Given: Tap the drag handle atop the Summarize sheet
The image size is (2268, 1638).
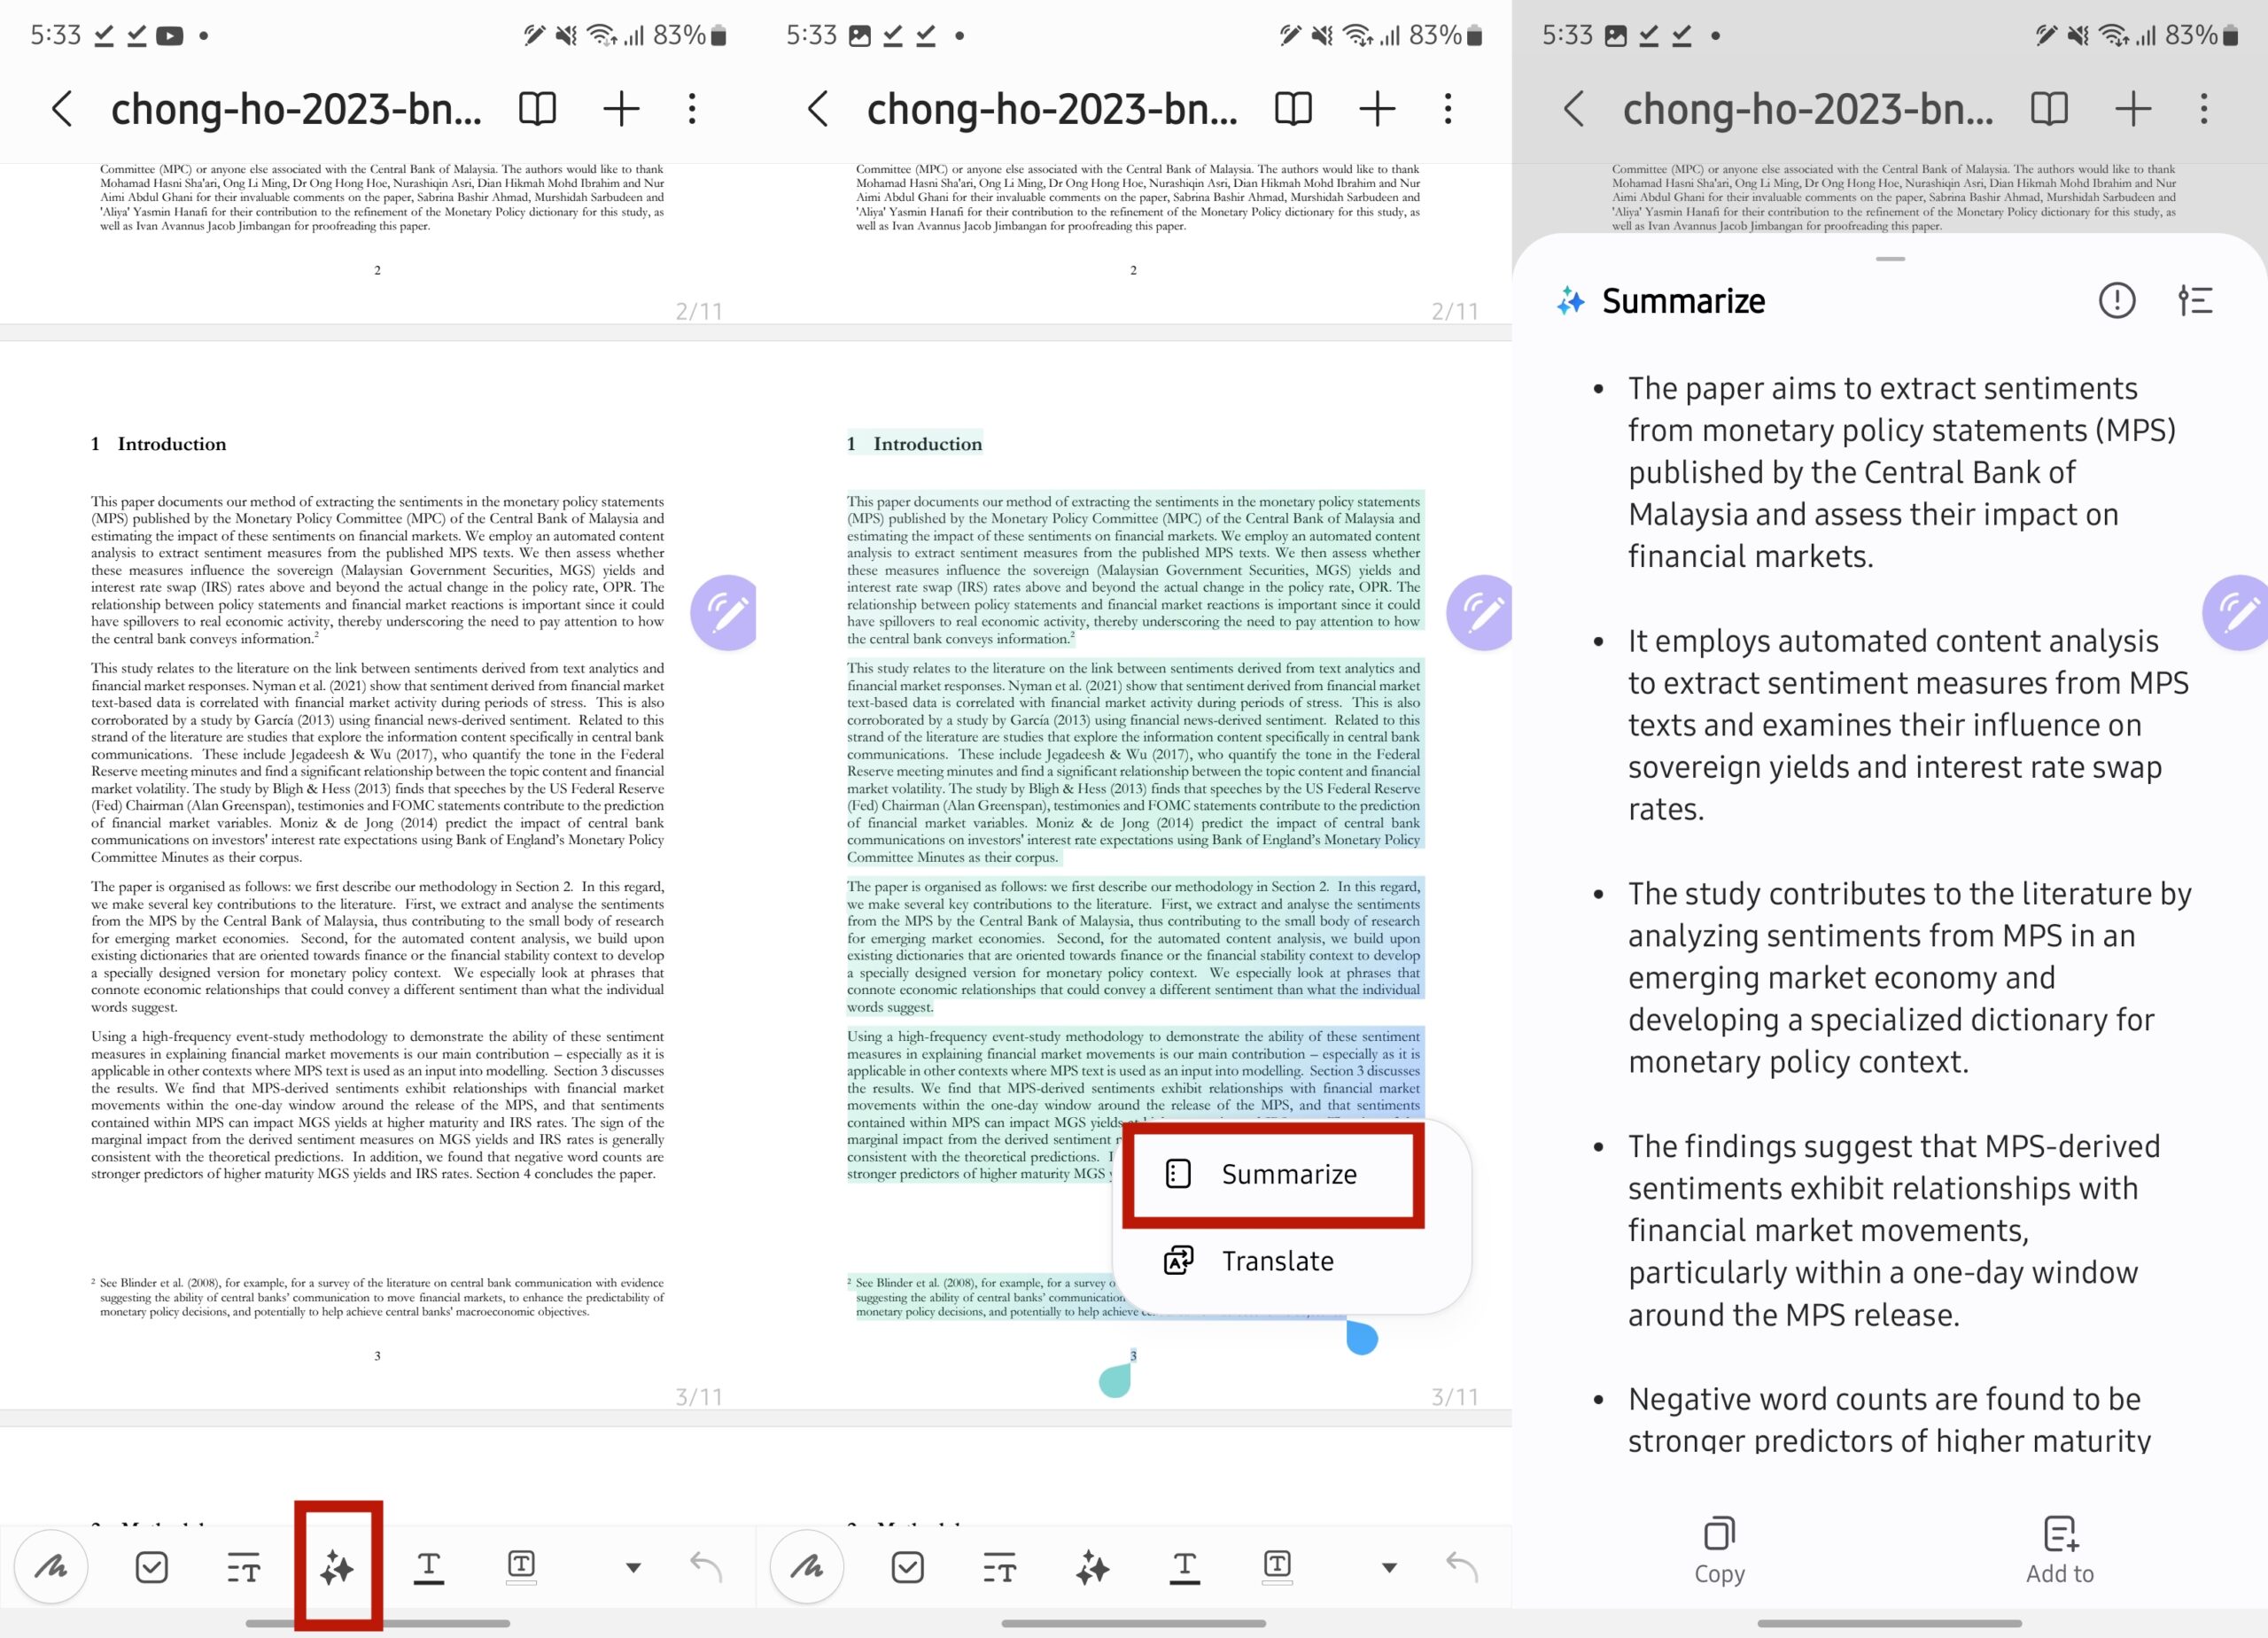Looking at the screenshot, I should [x=1890, y=259].
